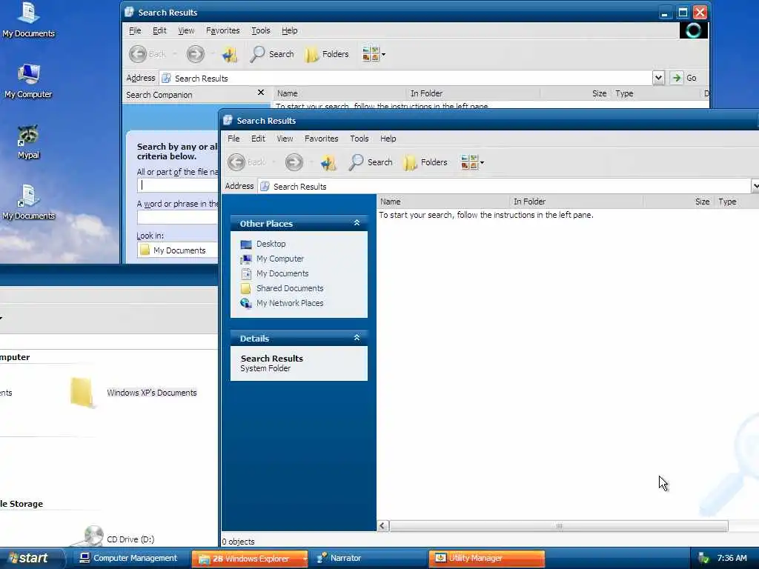Viewport: 759px width, 569px height.
Task: Open Favorites menu in rear Search Results window
Action: point(222,30)
